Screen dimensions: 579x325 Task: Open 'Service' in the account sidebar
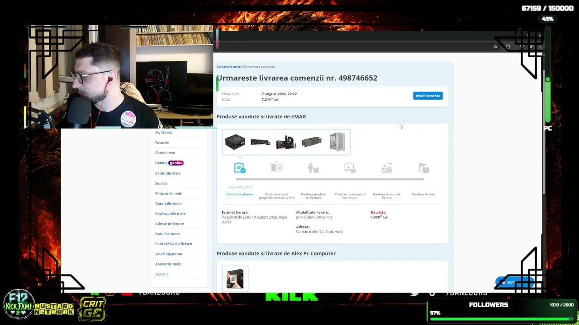pos(161,183)
